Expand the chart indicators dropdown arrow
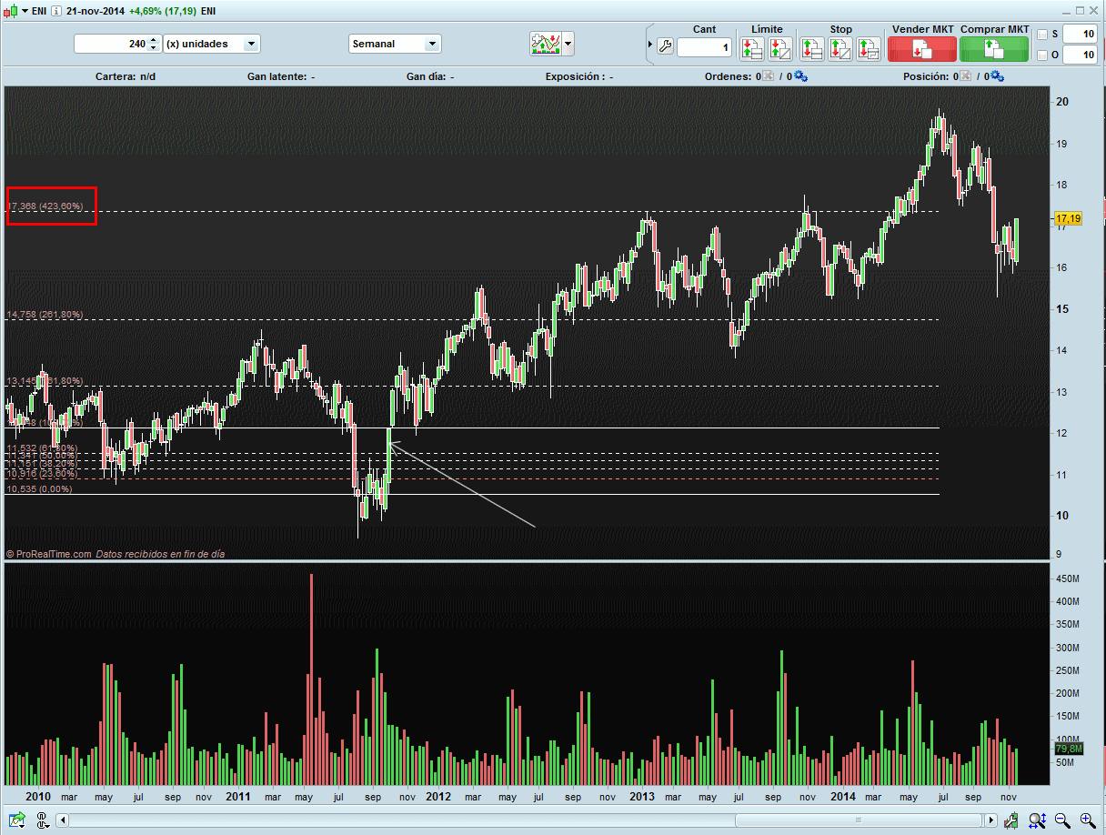The width and height of the screenshot is (1106, 835). point(568,43)
